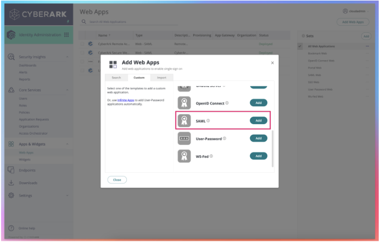Viewport: 380px width, 243px height.
Task: Click the Close button in dialog
Action: (x=117, y=180)
